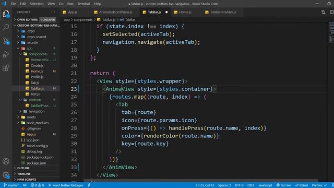Image resolution: width=334 pixels, height=188 pixels.
Task: Open the Accounts menu icon
Action: [x=6, y=161]
